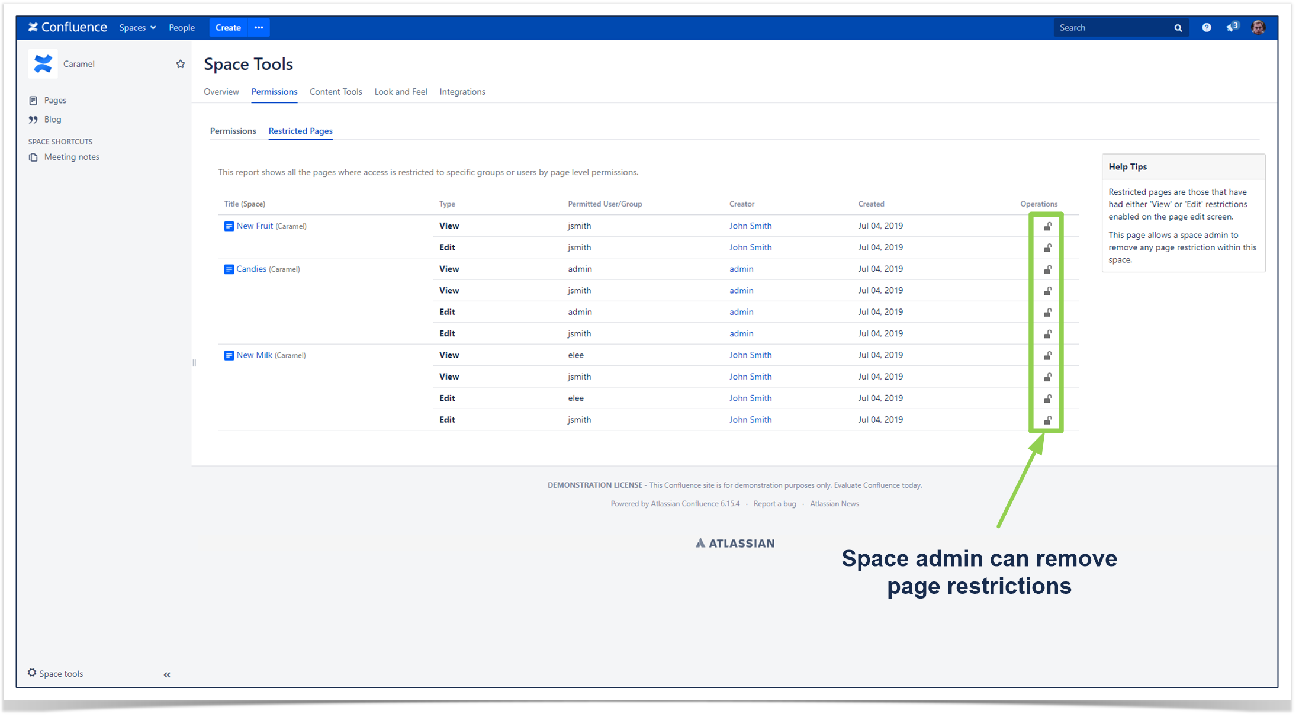Image resolution: width=1299 pixels, height=717 pixels.
Task: Click unlock icon for New Milk elee View row
Action: point(1047,355)
